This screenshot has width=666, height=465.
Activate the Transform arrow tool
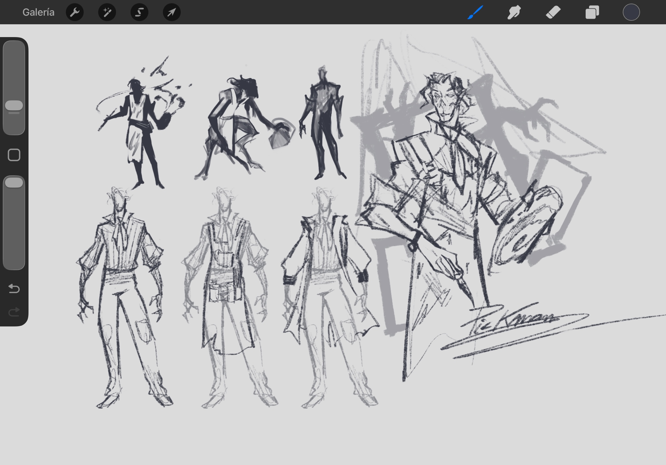pos(171,12)
